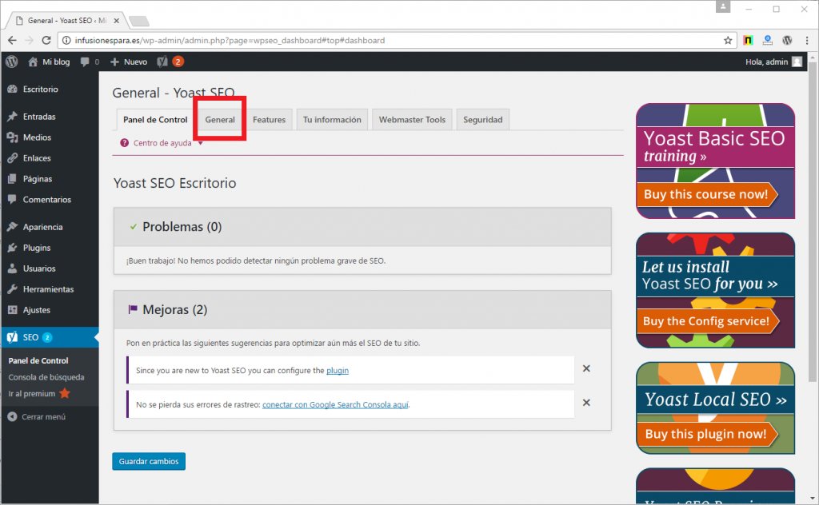The width and height of the screenshot is (819, 505).
Task: Click the Nuevo plus item
Action: point(129,62)
